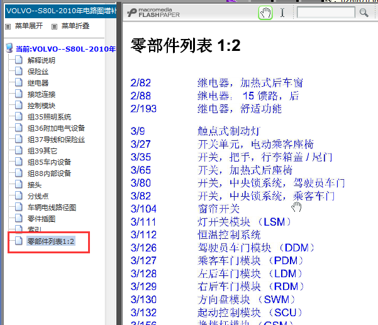Click the page icon next to 控制模块
The width and height of the screenshot is (378, 325).
click(x=19, y=105)
